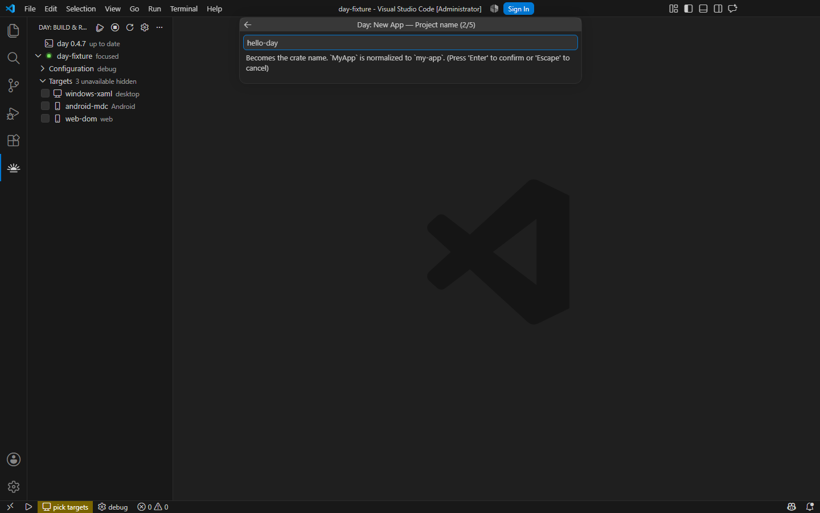820x513 pixels.
Task: Open the Search view in activity bar
Action: point(13,58)
